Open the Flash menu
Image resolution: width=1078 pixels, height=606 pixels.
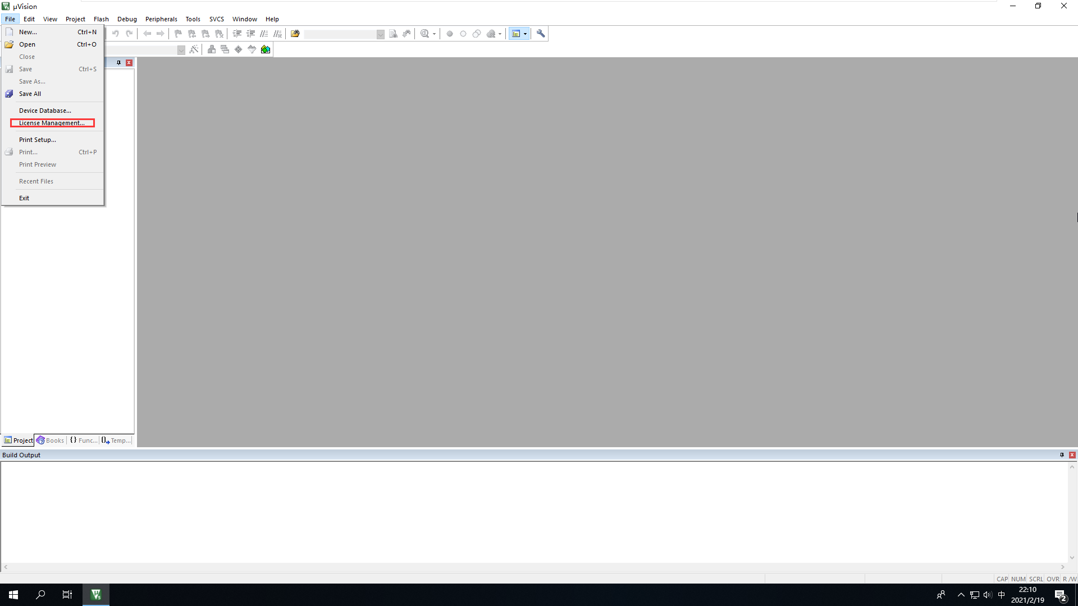[101, 19]
